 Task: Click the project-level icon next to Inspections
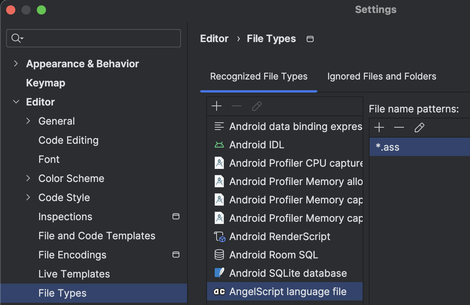tap(176, 217)
